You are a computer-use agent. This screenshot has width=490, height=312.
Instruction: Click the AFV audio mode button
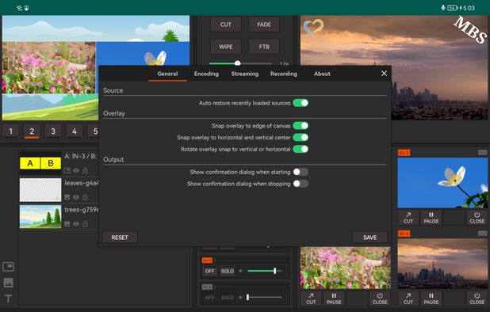coord(209,298)
